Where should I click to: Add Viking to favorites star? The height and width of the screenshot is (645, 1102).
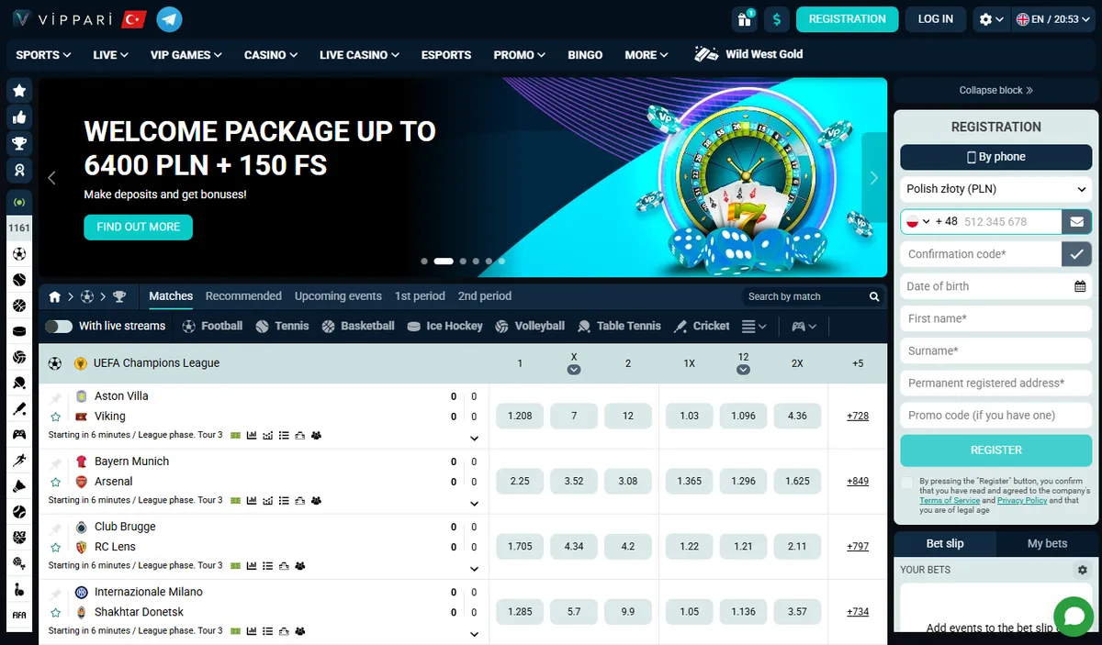click(56, 417)
